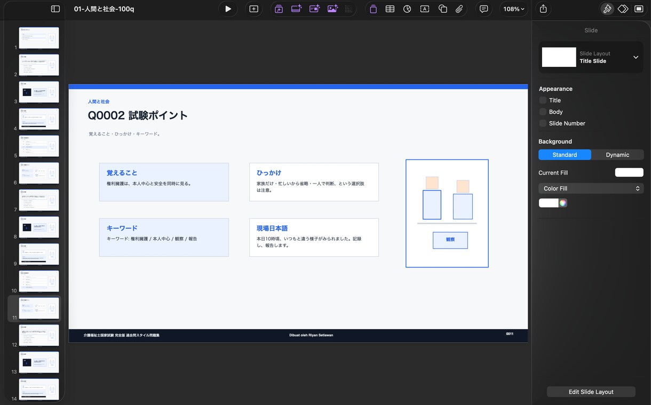Select slide 8 thumbnail
Image resolution: width=651 pixels, height=405 pixels.
(x=39, y=227)
